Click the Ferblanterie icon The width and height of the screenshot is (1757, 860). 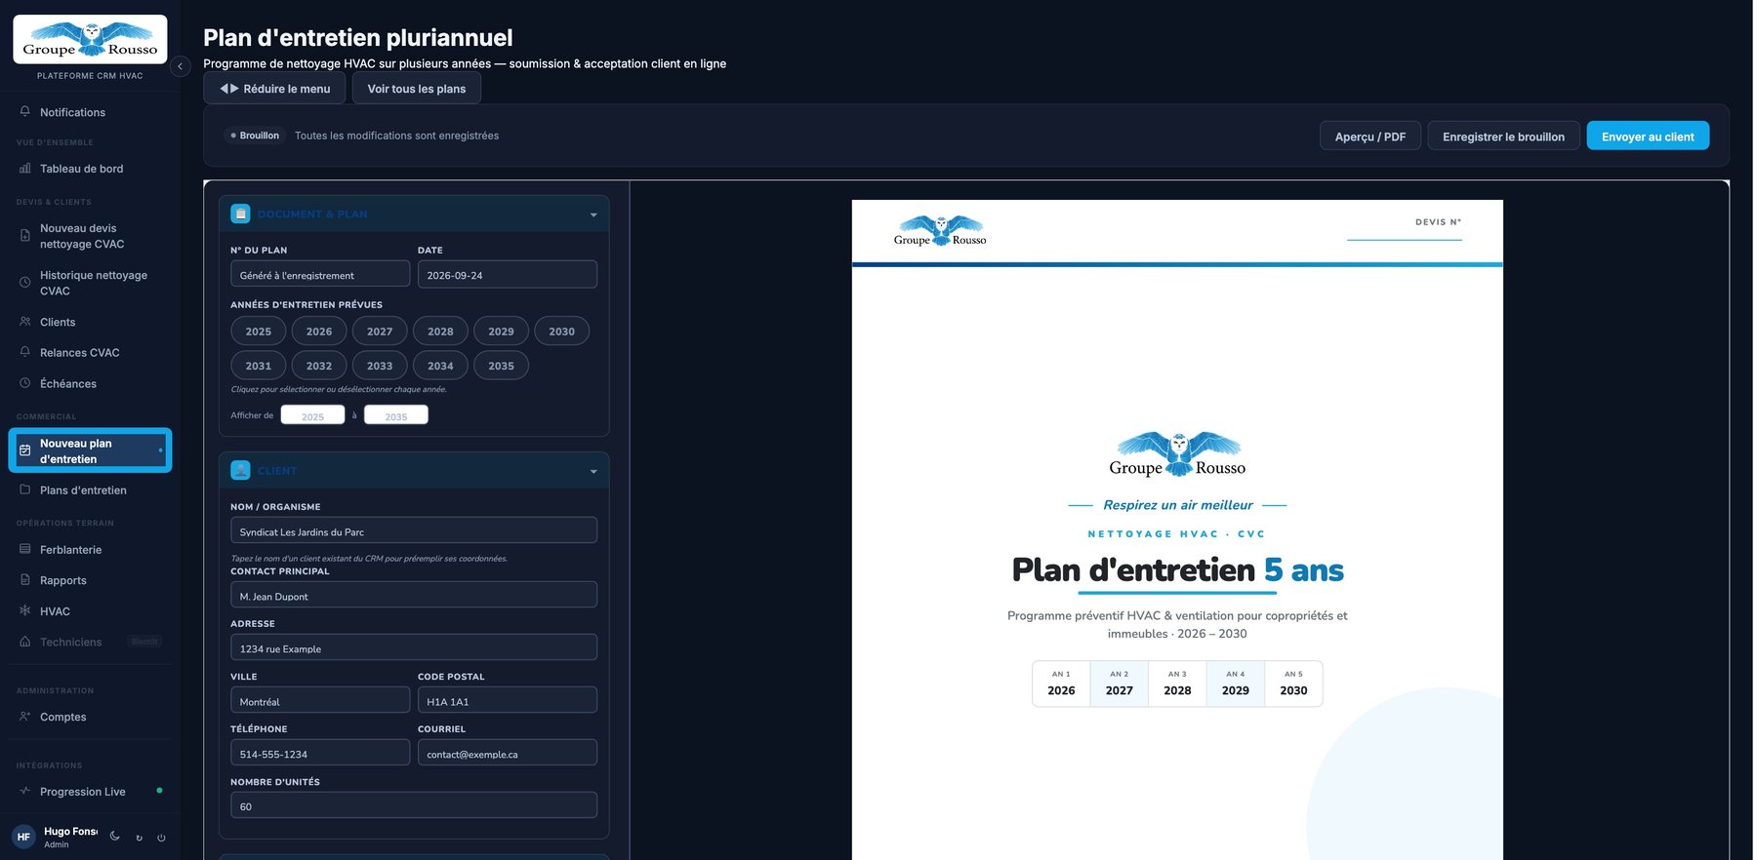click(25, 549)
